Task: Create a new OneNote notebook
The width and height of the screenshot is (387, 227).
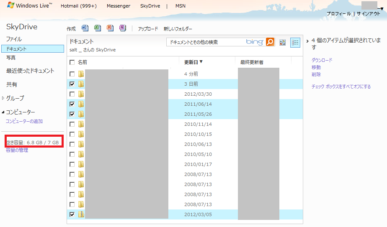Action: click(x=122, y=28)
